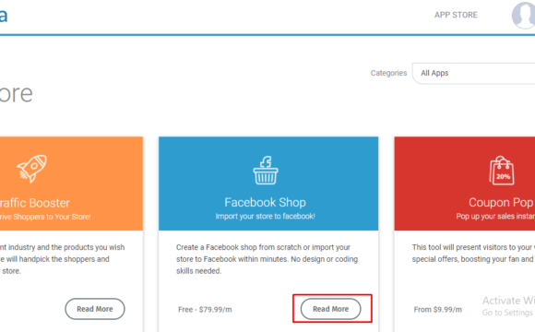Click the blue logo letter at top left
The height and width of the screenshot is (332, 535).
[x=4, y=15]
